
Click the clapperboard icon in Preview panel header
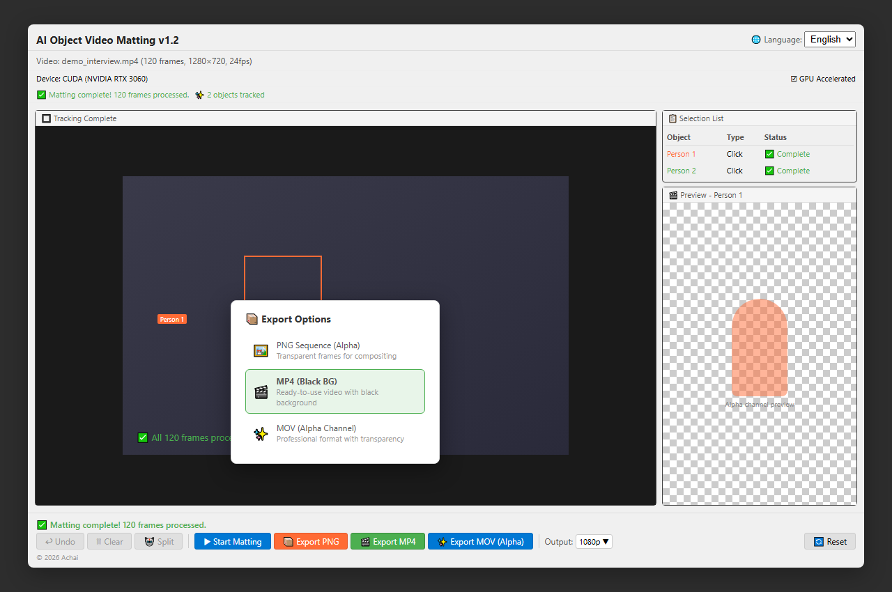pyautogui.click(x=673, y=195)
